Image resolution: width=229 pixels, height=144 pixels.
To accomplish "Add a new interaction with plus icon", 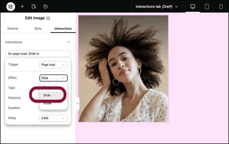I will (x=68, y=42).
